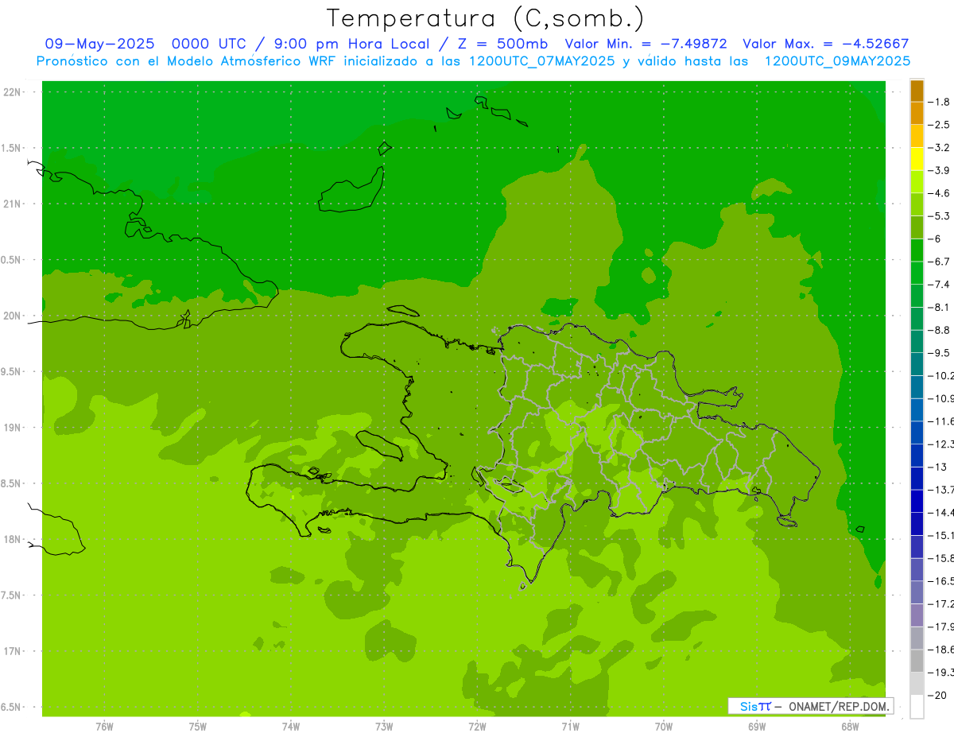Click the -3.9 colorbar value
Viewport: 954px width, 737px height.
[x=940, y=170]
